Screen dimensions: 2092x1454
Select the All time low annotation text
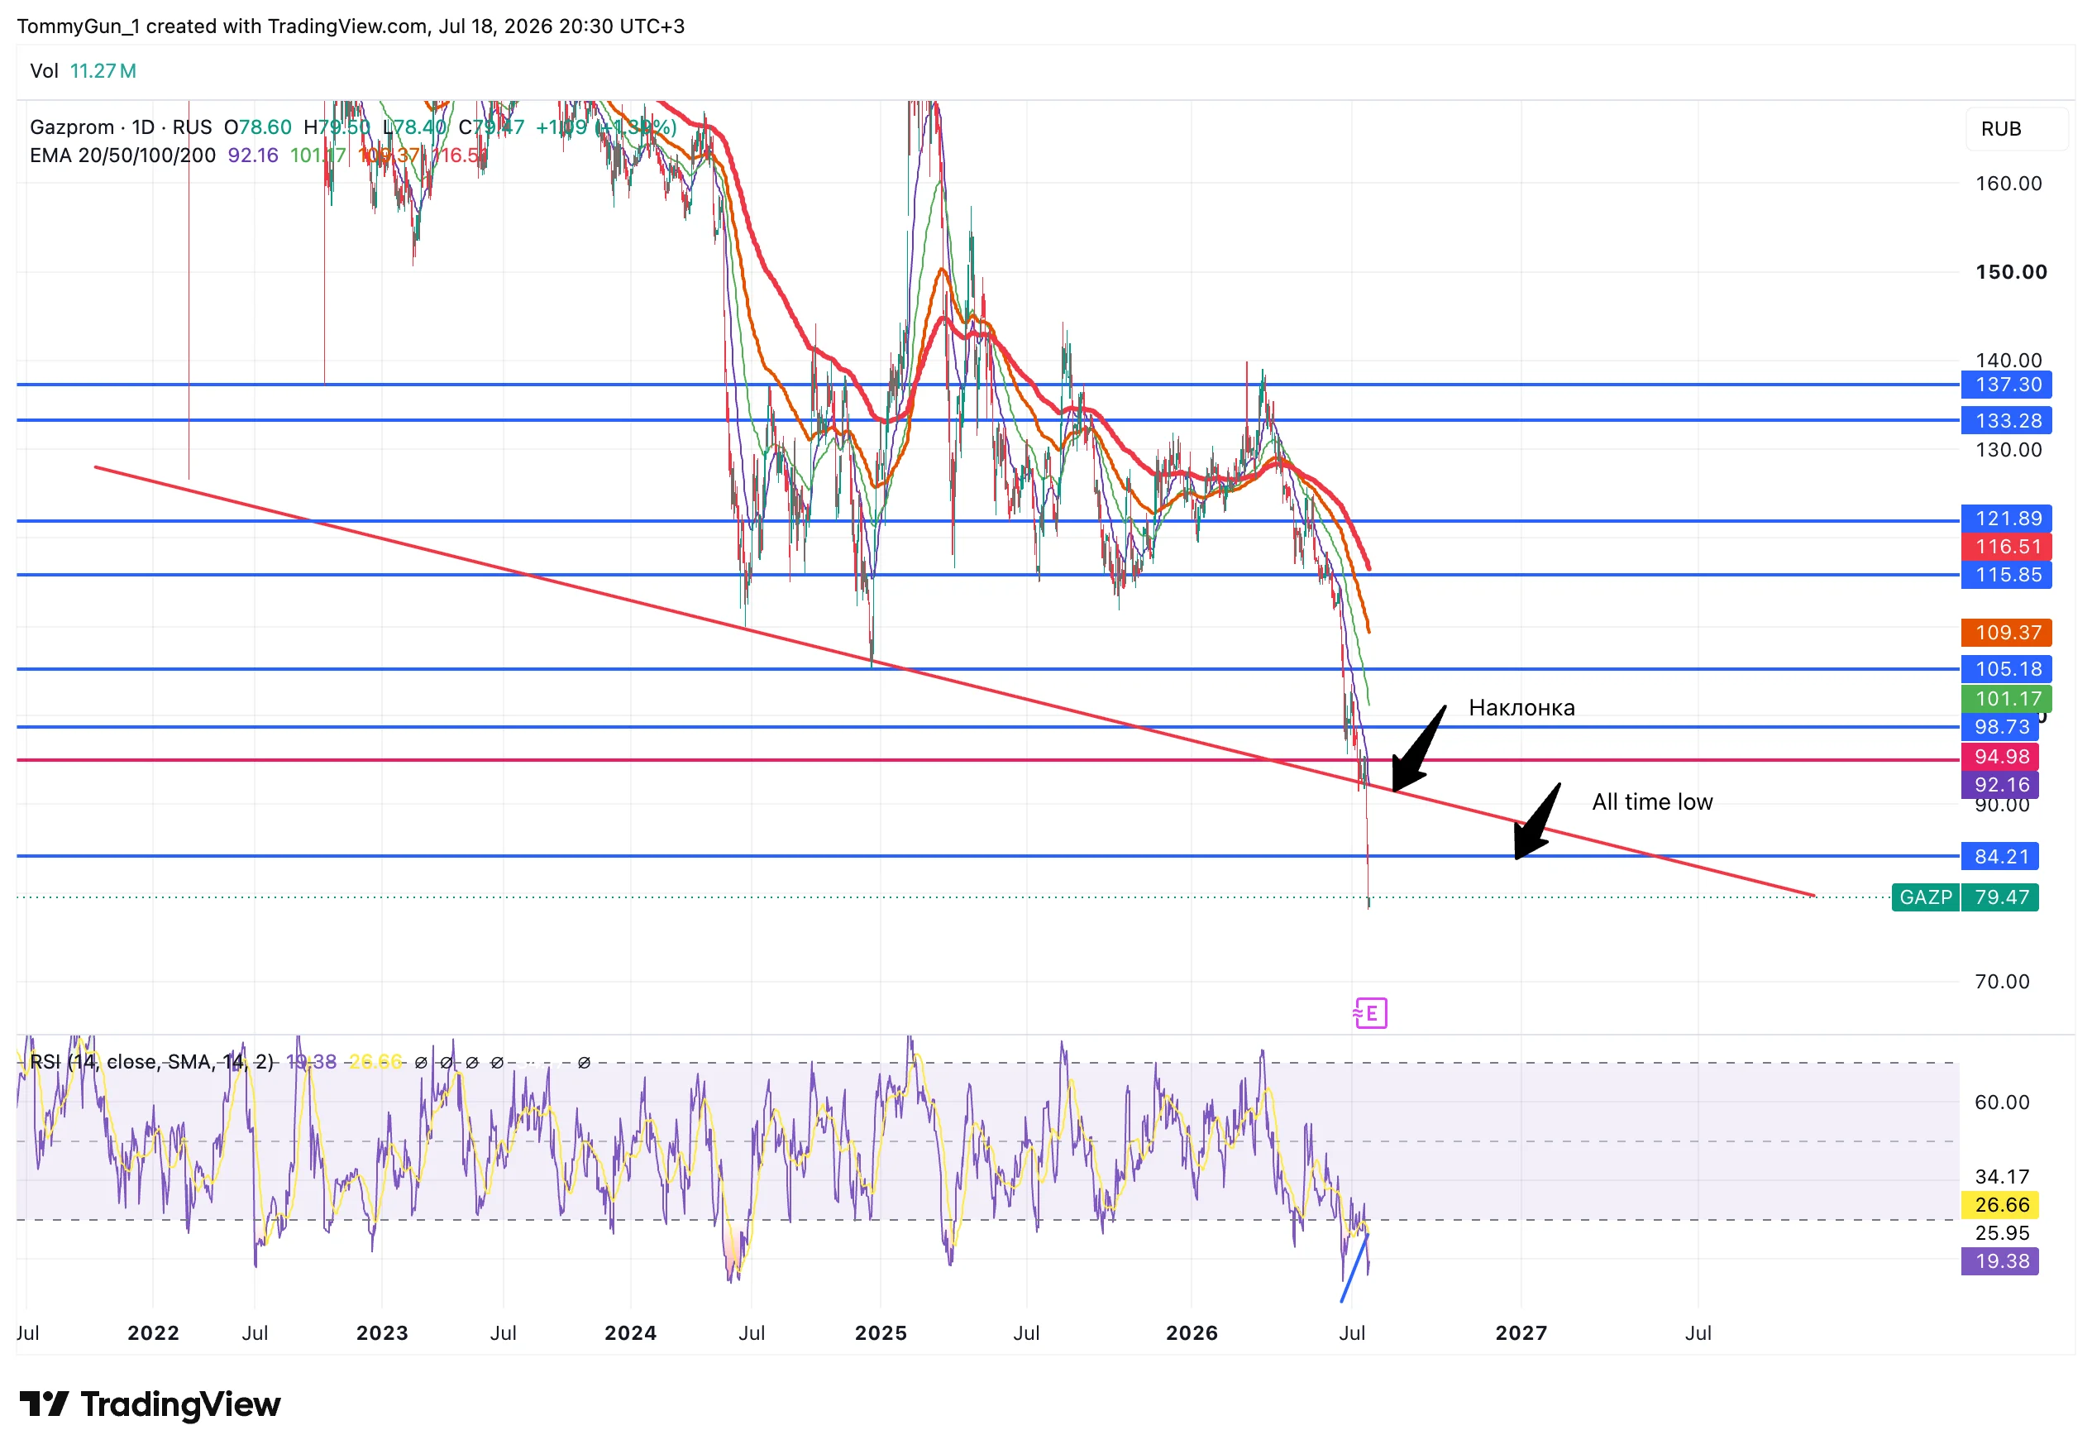click(x=1652, y=801)
